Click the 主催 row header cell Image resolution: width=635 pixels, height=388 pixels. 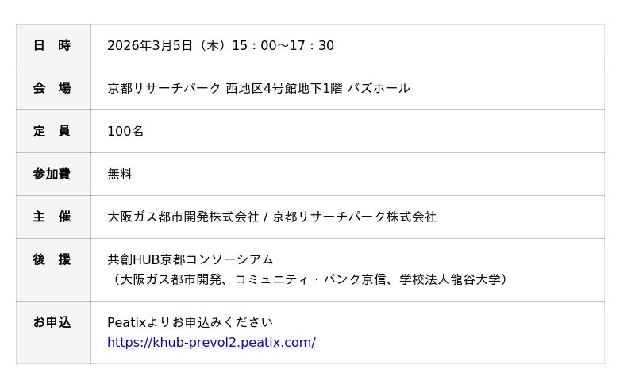[52, 217]
